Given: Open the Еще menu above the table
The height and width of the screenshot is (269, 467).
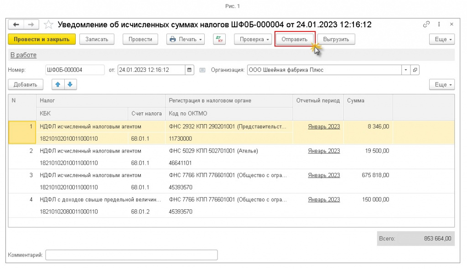Looking at the screenshot, I should [x=442, y=84].
